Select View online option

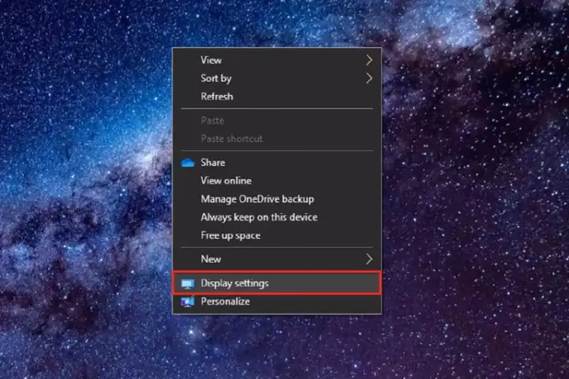(x=277, y=181)
